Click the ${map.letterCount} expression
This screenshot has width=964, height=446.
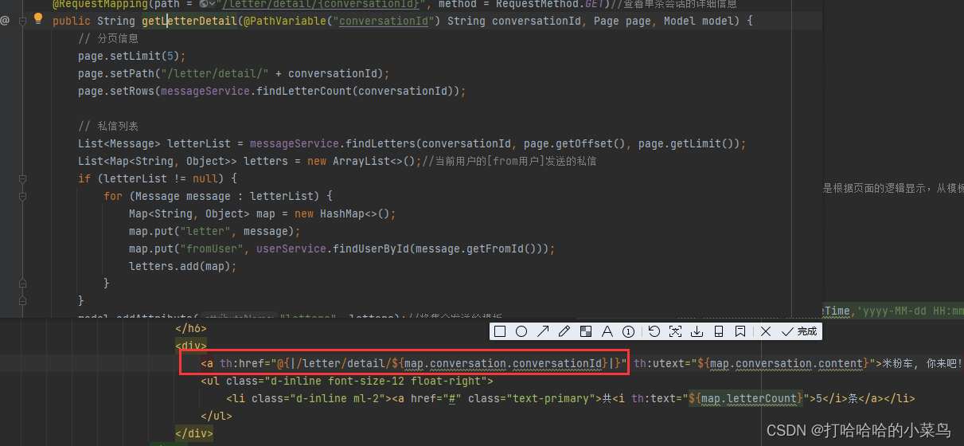746,398
